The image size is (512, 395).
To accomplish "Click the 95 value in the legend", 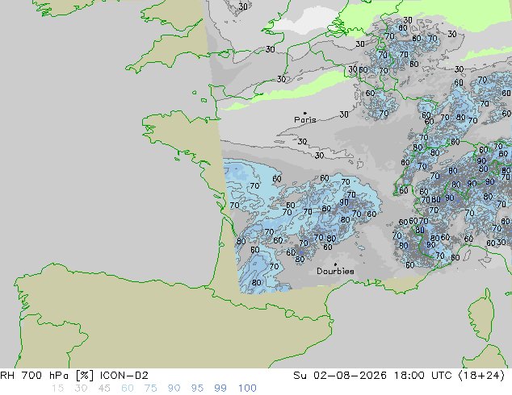I will coord(197,389).
